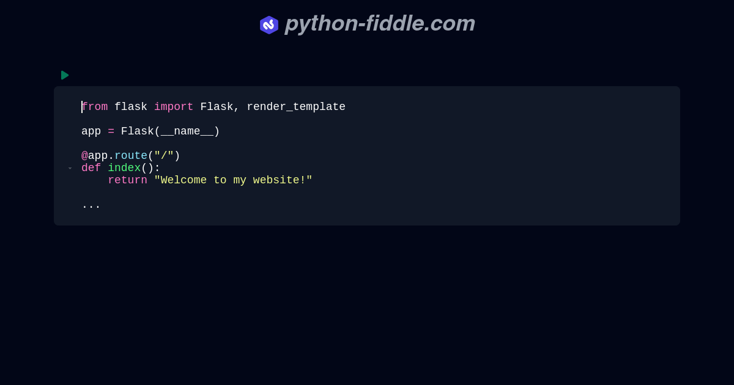Click the "/" route string
This screenshot has width=734, height=385.
pyautogui.click(x=164, y=156)
